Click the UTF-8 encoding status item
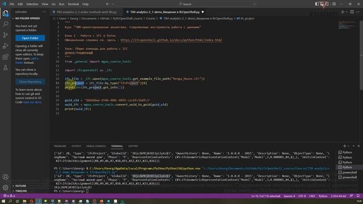 pyautogui.click(x=302, y=196)
